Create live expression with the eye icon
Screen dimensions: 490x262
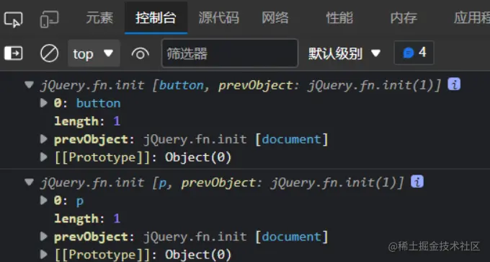tap(140, 53)
